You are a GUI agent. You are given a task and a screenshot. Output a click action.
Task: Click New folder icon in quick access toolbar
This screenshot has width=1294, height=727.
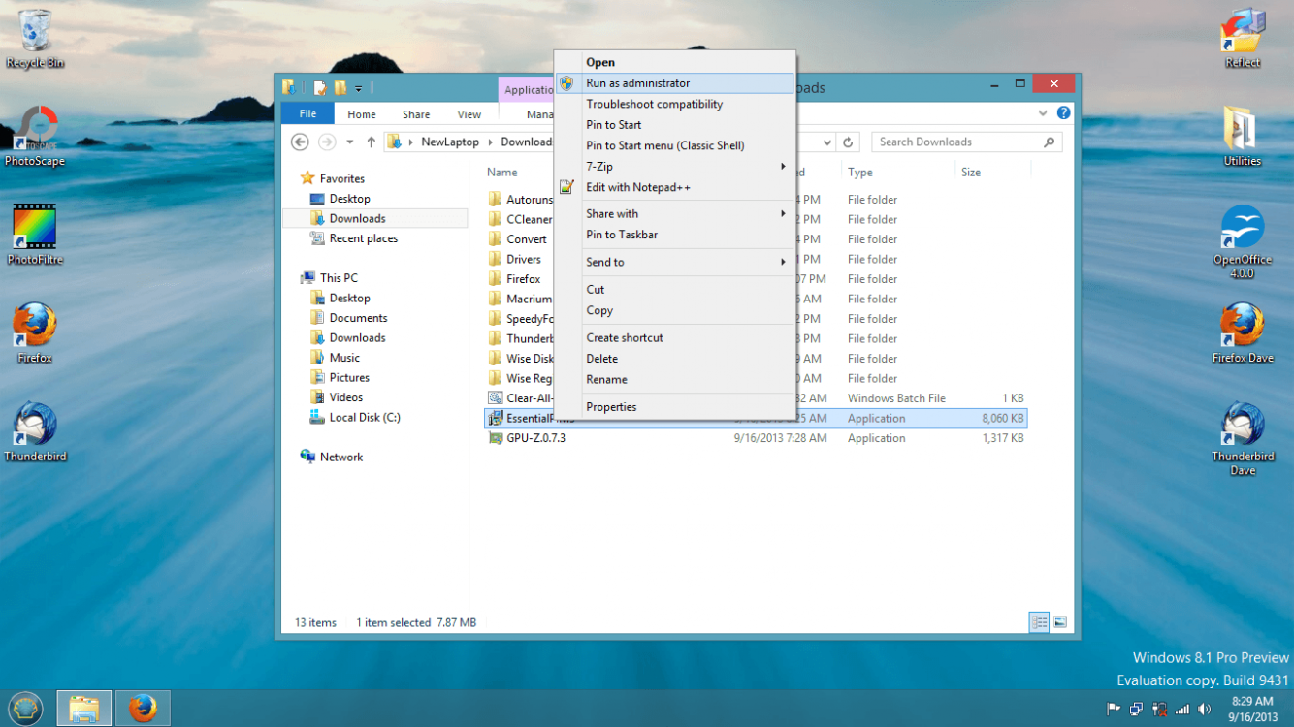pos(340,88)
